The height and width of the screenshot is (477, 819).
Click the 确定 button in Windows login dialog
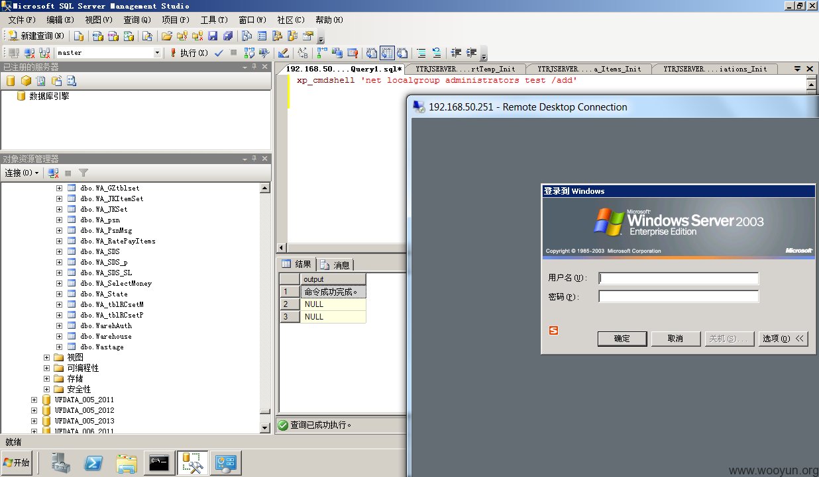coord(622,338)
